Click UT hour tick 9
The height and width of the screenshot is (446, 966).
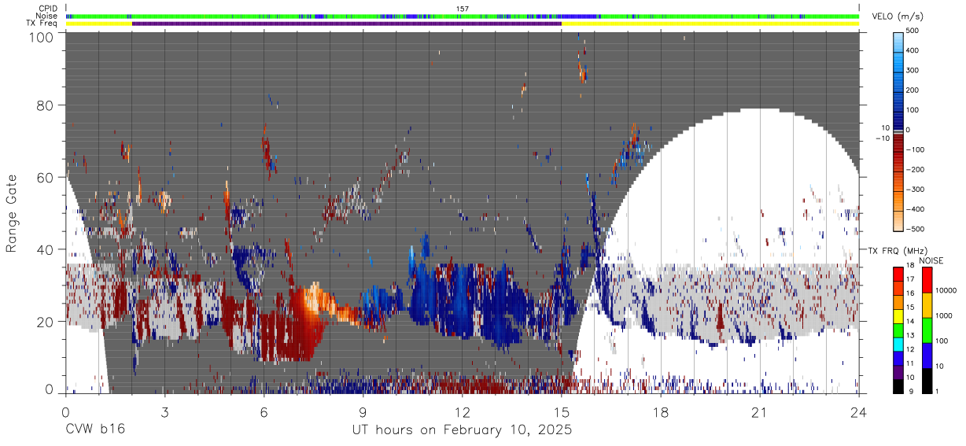click(x=363, y=411)
